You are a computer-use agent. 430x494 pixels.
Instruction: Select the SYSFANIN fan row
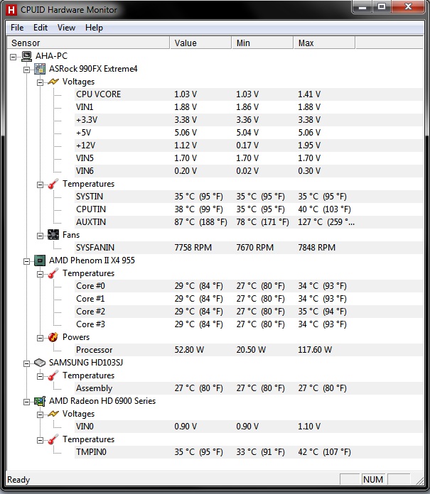[x=249, y=248]
